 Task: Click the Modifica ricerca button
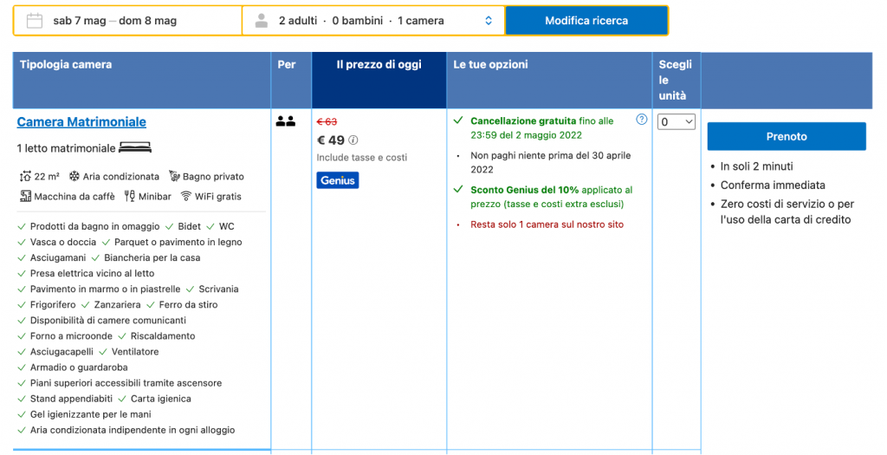pos(586,21)
